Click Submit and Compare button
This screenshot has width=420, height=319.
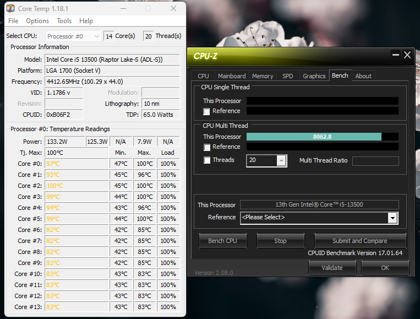click(x=360, y=241)
